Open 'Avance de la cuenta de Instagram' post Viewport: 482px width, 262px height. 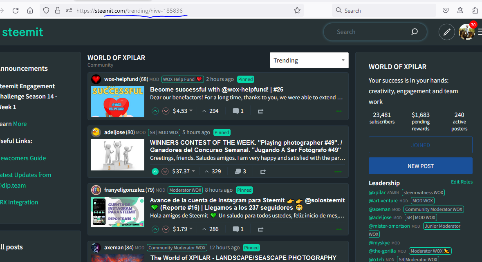click(247, 204)
